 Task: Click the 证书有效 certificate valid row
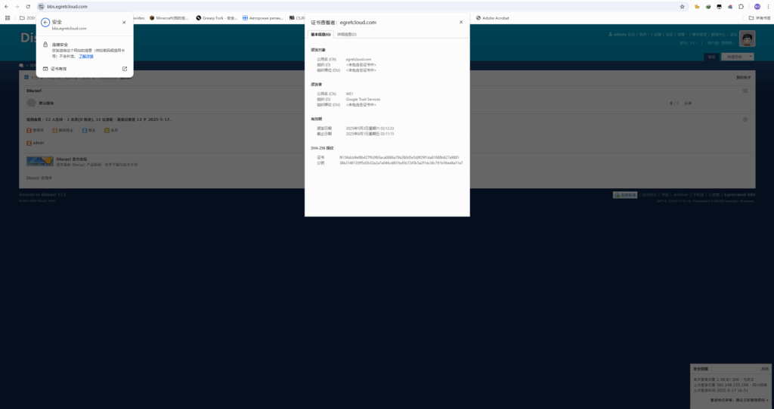tap(85, 69)
